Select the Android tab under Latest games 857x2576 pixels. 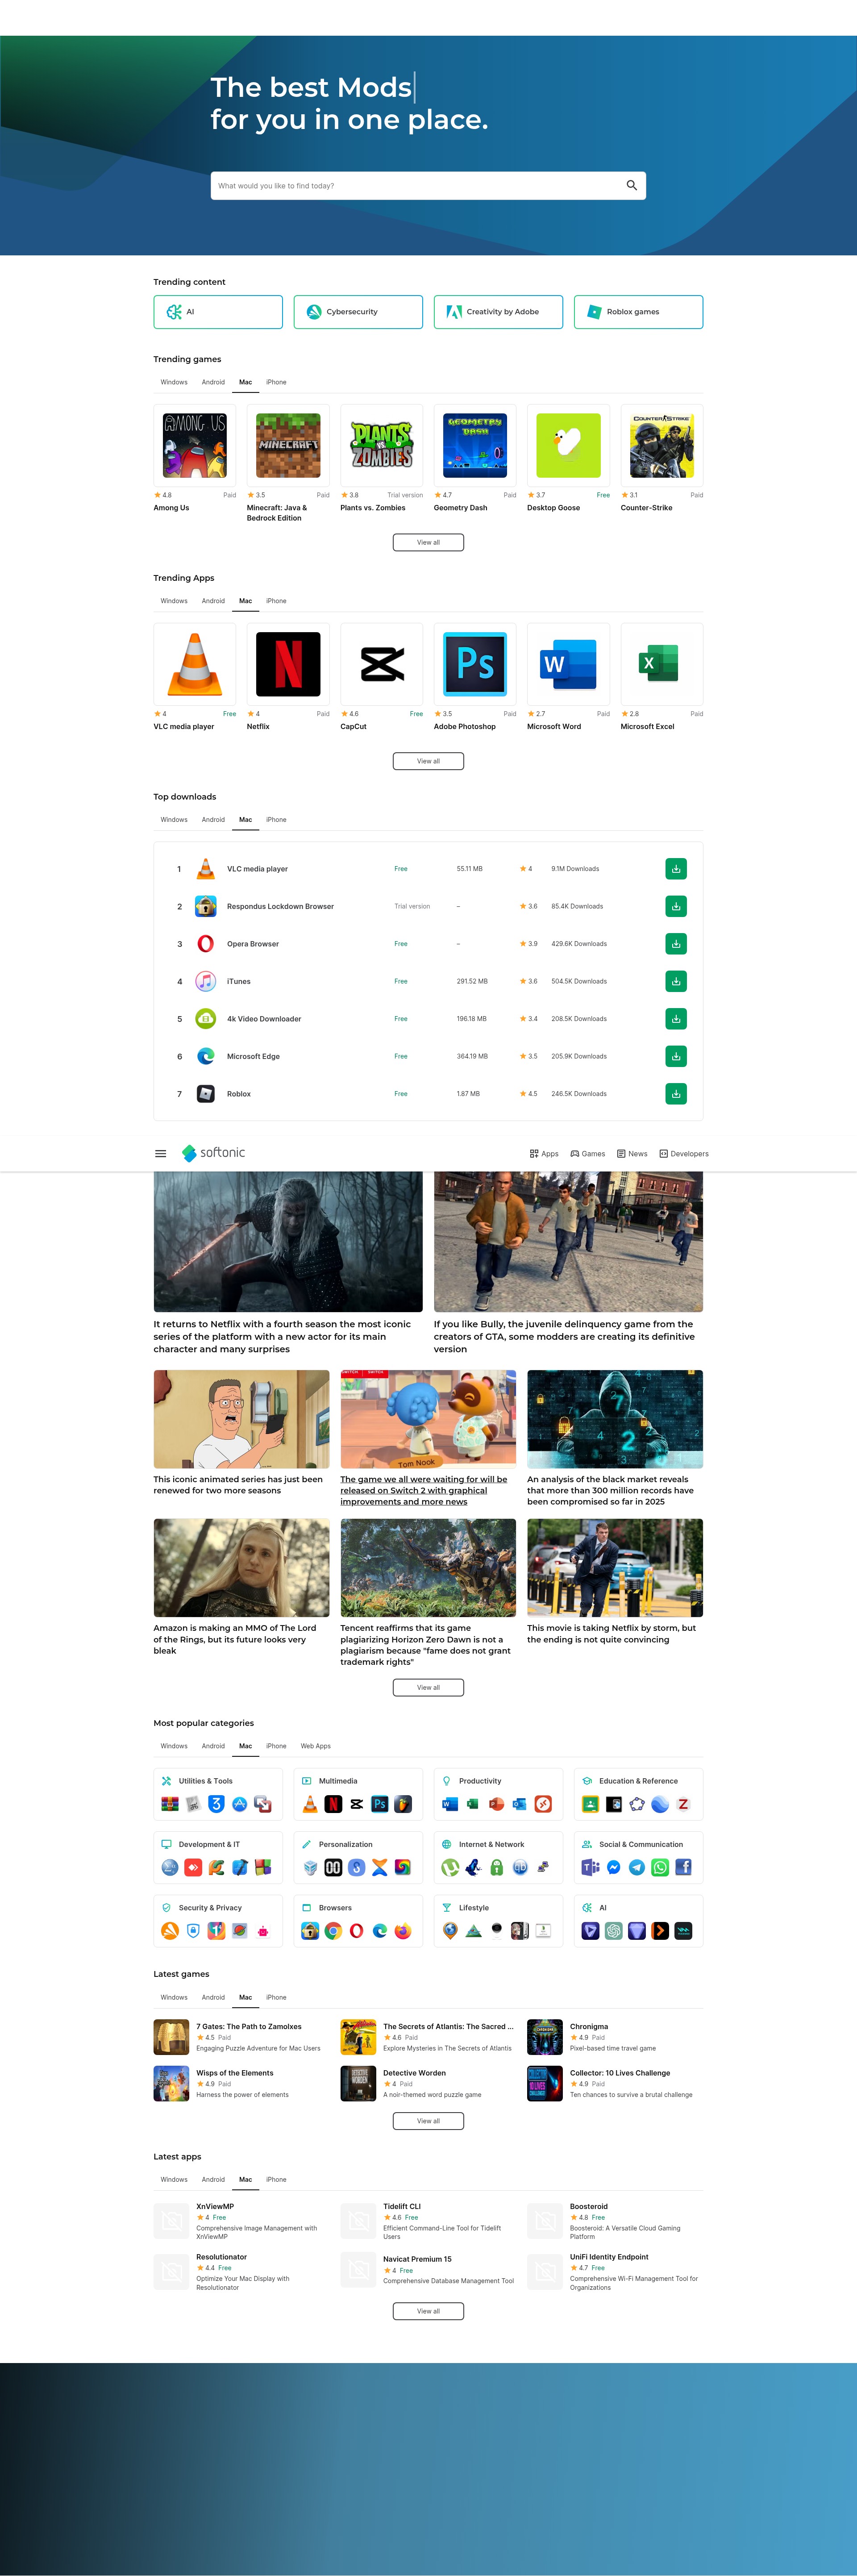click(213, 1997)
